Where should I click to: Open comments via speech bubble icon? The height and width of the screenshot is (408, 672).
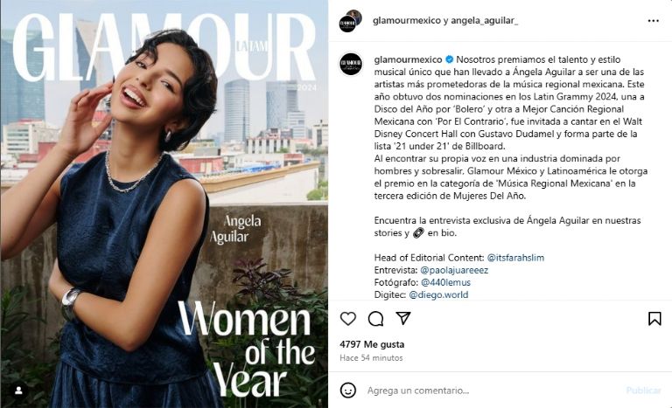tap(376, 319)
